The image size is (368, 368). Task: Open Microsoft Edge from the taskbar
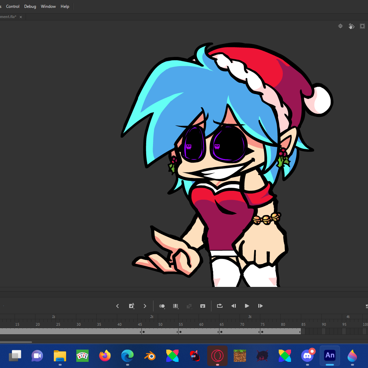coord(127,356)
